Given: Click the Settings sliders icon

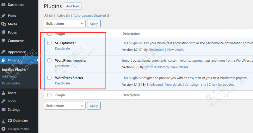Looking at the screenshot, I should 3,109.
